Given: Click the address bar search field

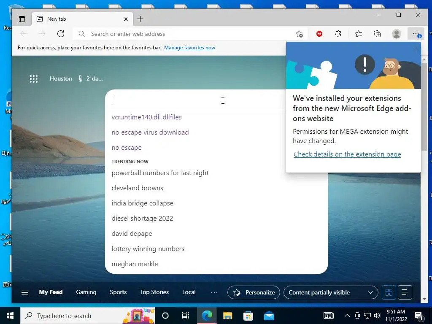Looking at the screenshot, I should point(190,34).
